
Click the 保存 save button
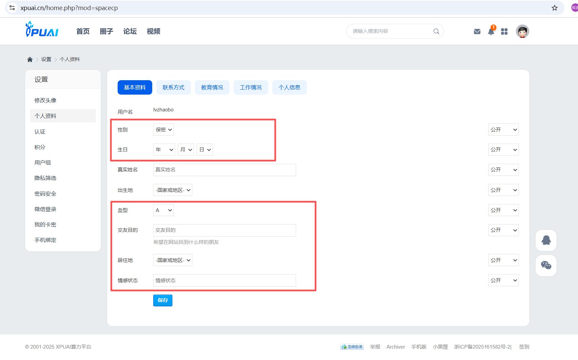[x=163, y=300]
